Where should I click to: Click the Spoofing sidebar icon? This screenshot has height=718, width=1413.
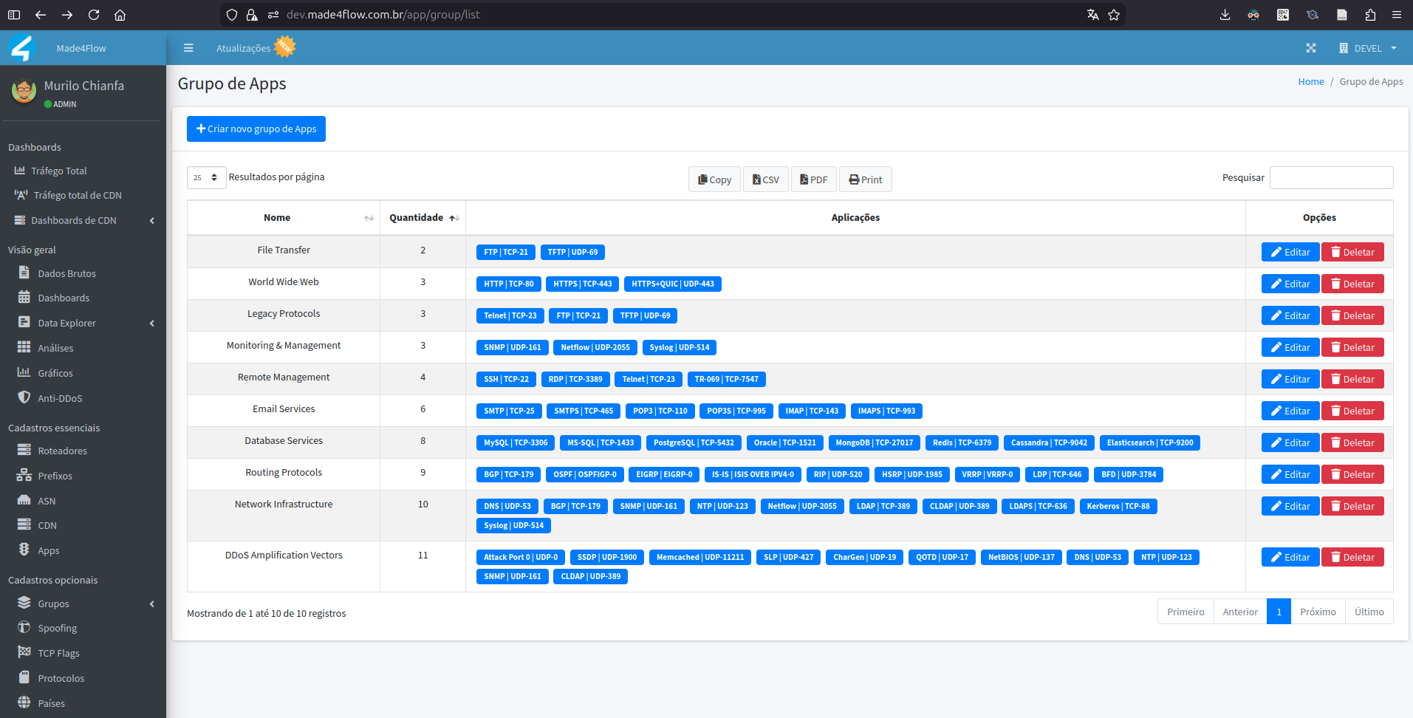[x=24, y=628]
